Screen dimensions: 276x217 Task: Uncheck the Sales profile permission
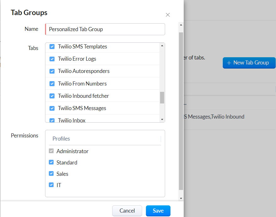pyautogui.click(x=51, y=173)
